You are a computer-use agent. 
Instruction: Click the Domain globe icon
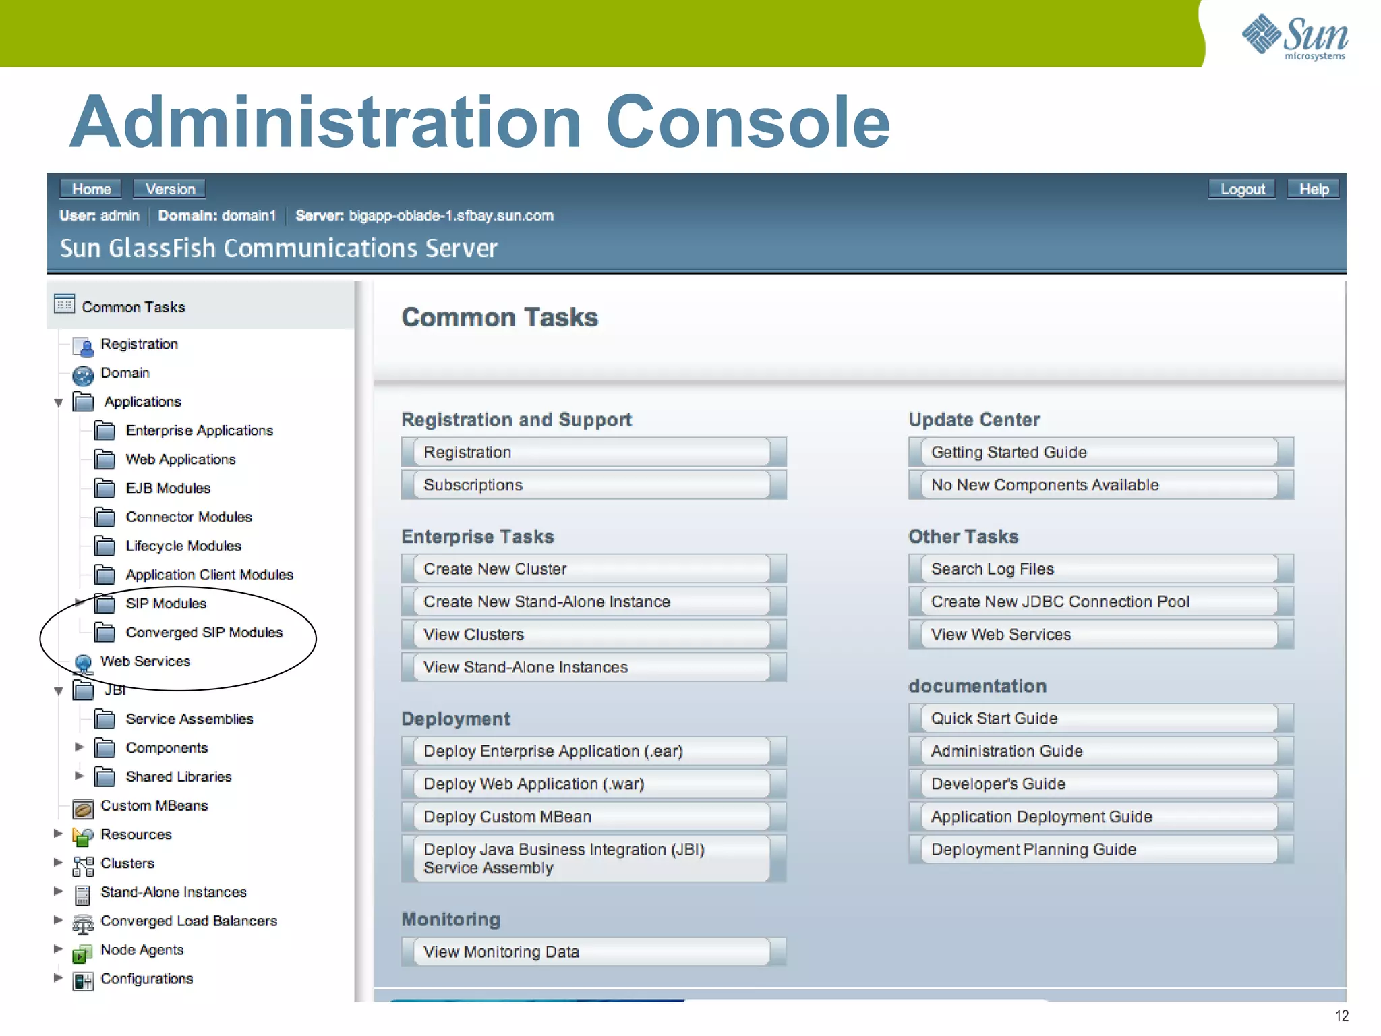coord(83,375)
